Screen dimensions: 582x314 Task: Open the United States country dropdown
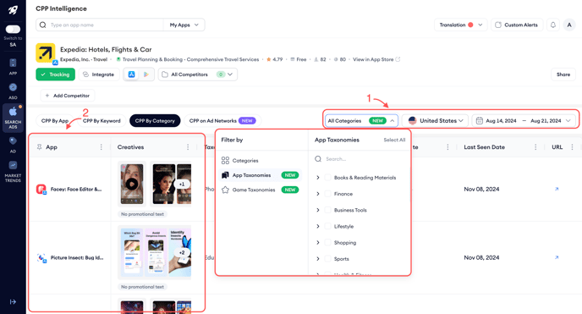[435, 121]
